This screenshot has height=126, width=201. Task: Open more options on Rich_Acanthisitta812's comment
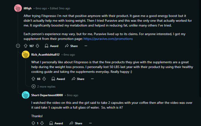pos(92,79)
